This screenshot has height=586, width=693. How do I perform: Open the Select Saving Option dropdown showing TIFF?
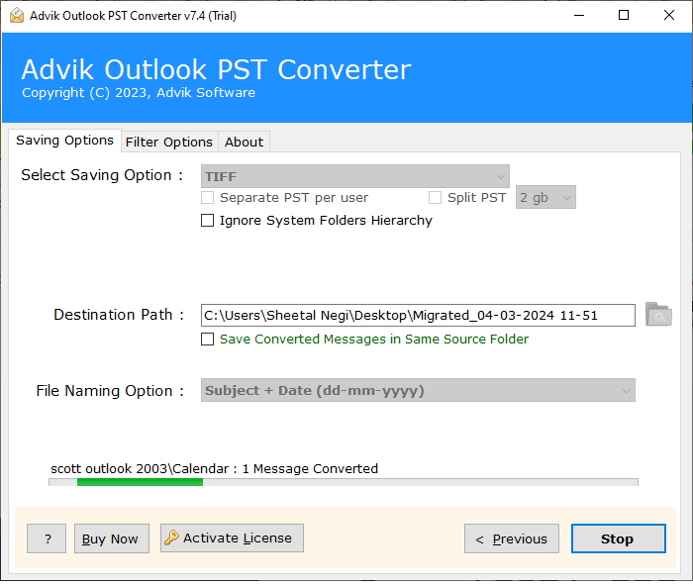pos(354,176)
